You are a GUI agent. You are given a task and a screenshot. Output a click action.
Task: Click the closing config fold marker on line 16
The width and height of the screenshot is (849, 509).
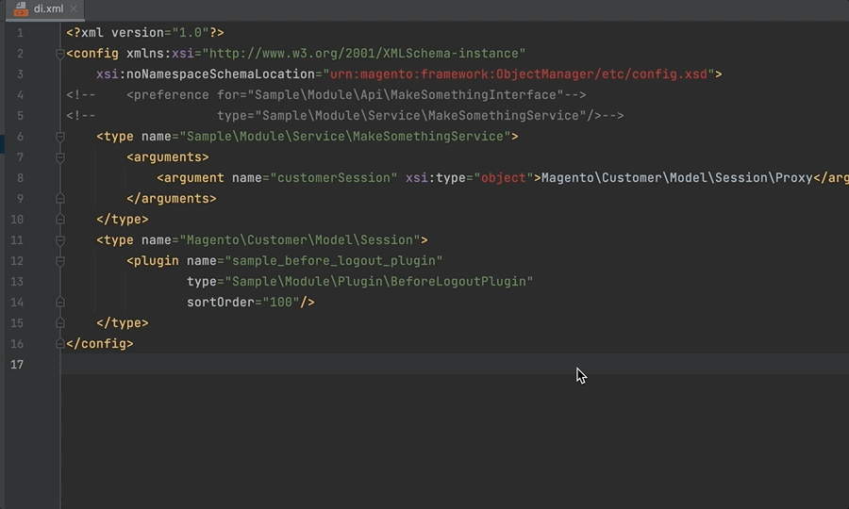(x=60, y=343)
